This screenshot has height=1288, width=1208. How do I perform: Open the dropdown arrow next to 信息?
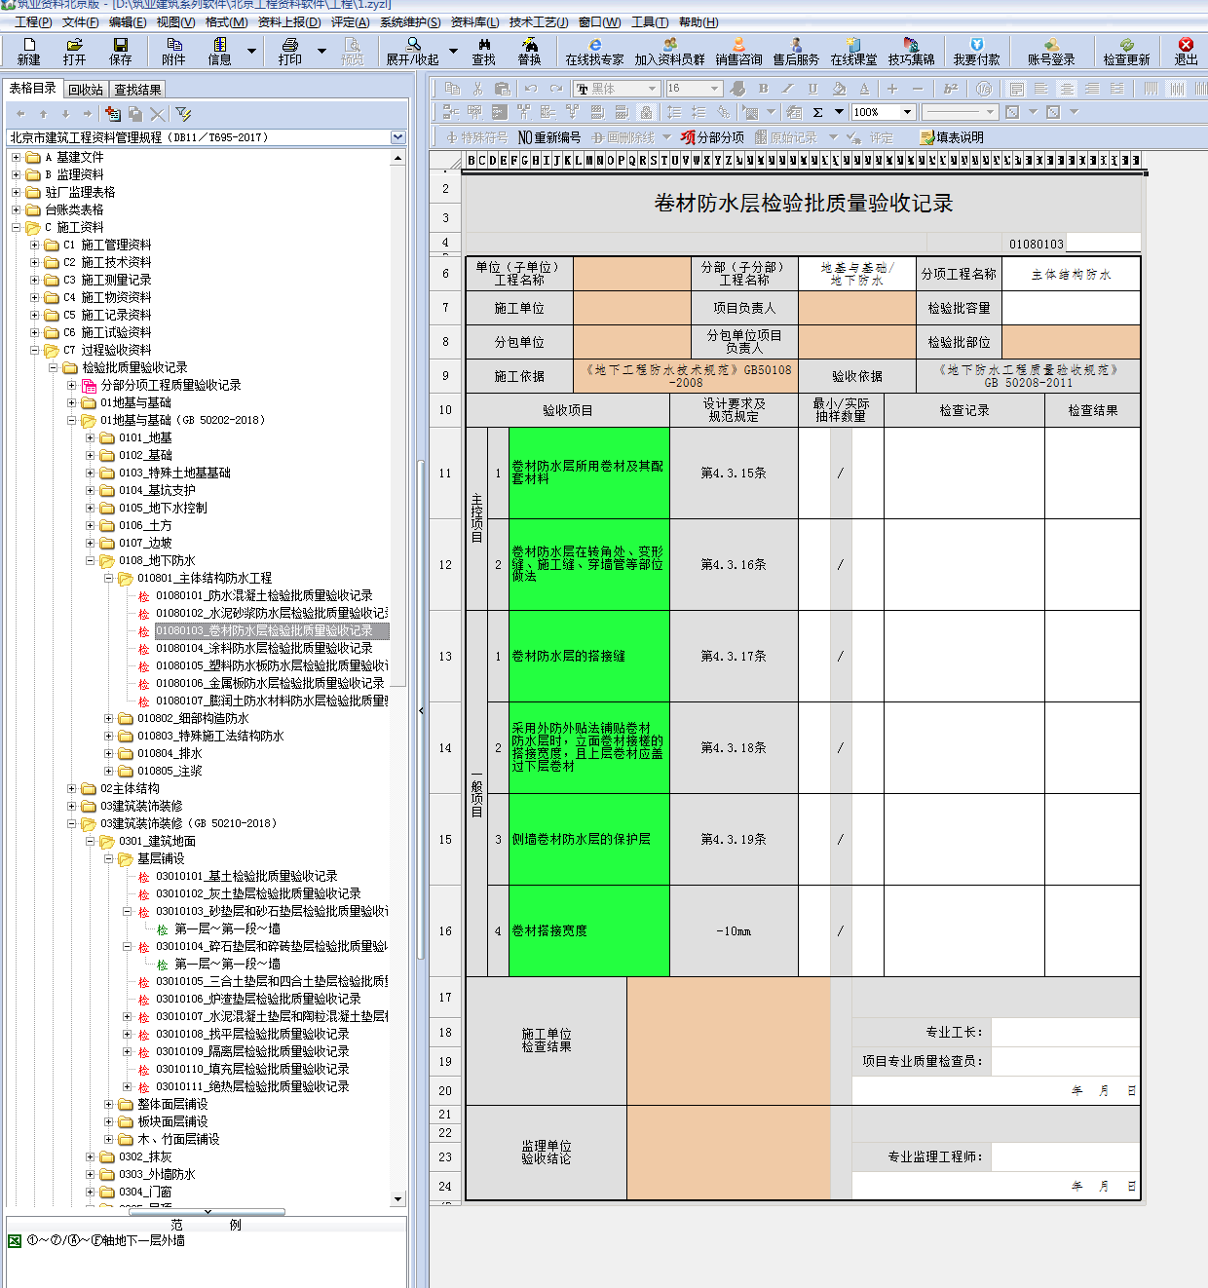(252, 52)
